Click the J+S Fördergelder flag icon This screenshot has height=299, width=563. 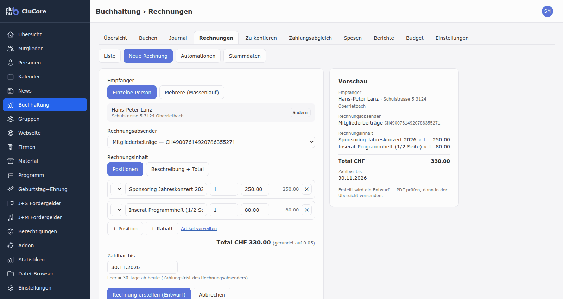[x=11, y=203]
